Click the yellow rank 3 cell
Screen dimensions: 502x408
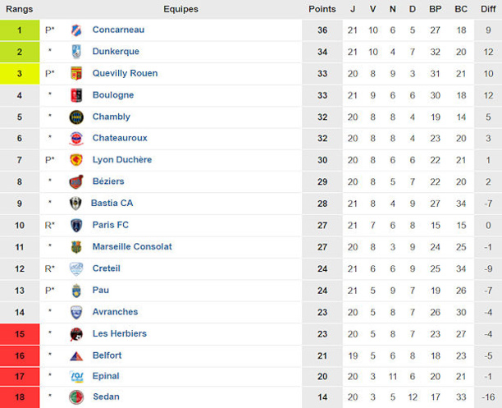pyautogui.click(x=19, y=74)
